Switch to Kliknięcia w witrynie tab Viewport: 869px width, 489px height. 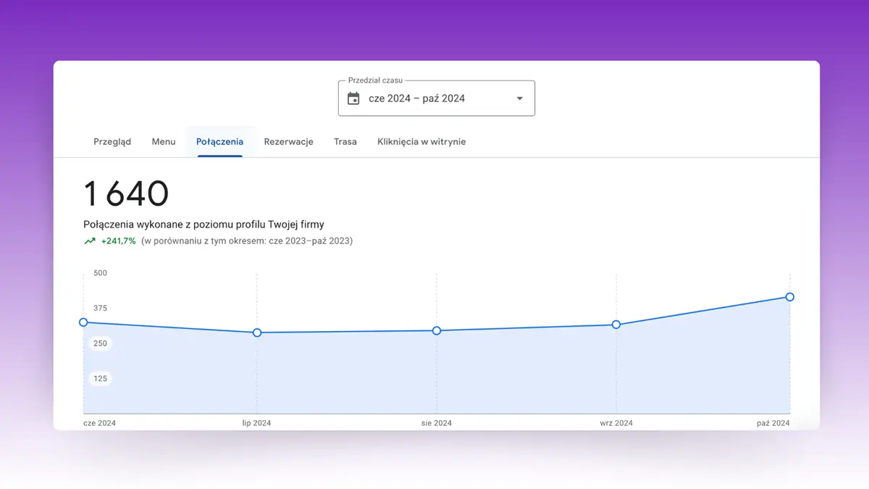tap(421, 142)
